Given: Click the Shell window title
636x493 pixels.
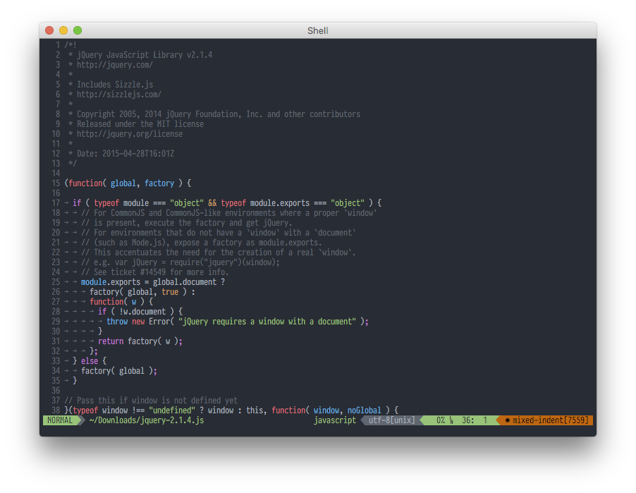Looking at the screenshot, I should point(317,30).
